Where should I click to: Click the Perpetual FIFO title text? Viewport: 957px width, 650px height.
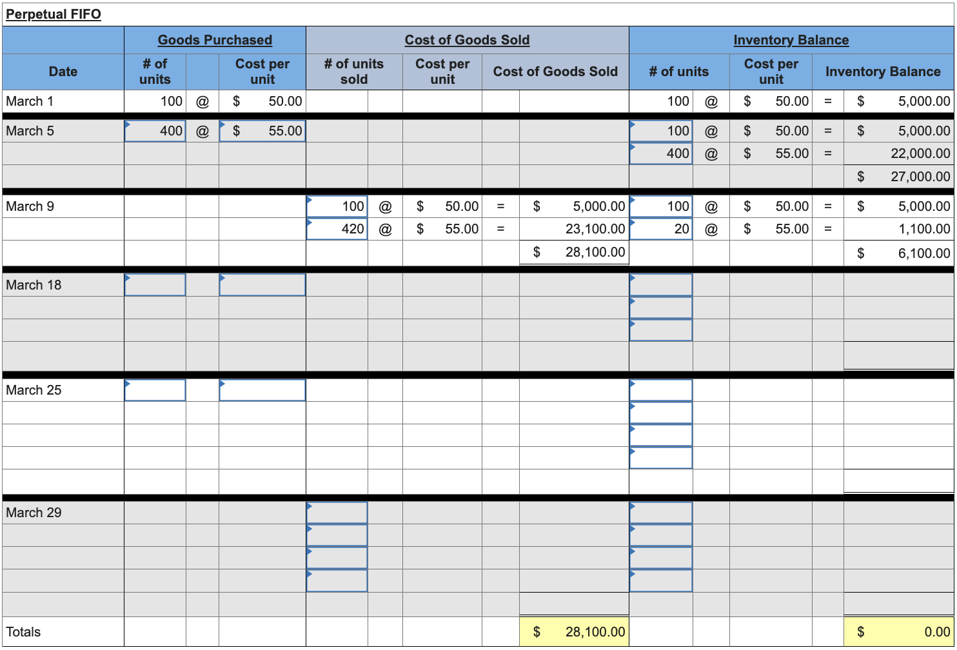tap(54, 13)
